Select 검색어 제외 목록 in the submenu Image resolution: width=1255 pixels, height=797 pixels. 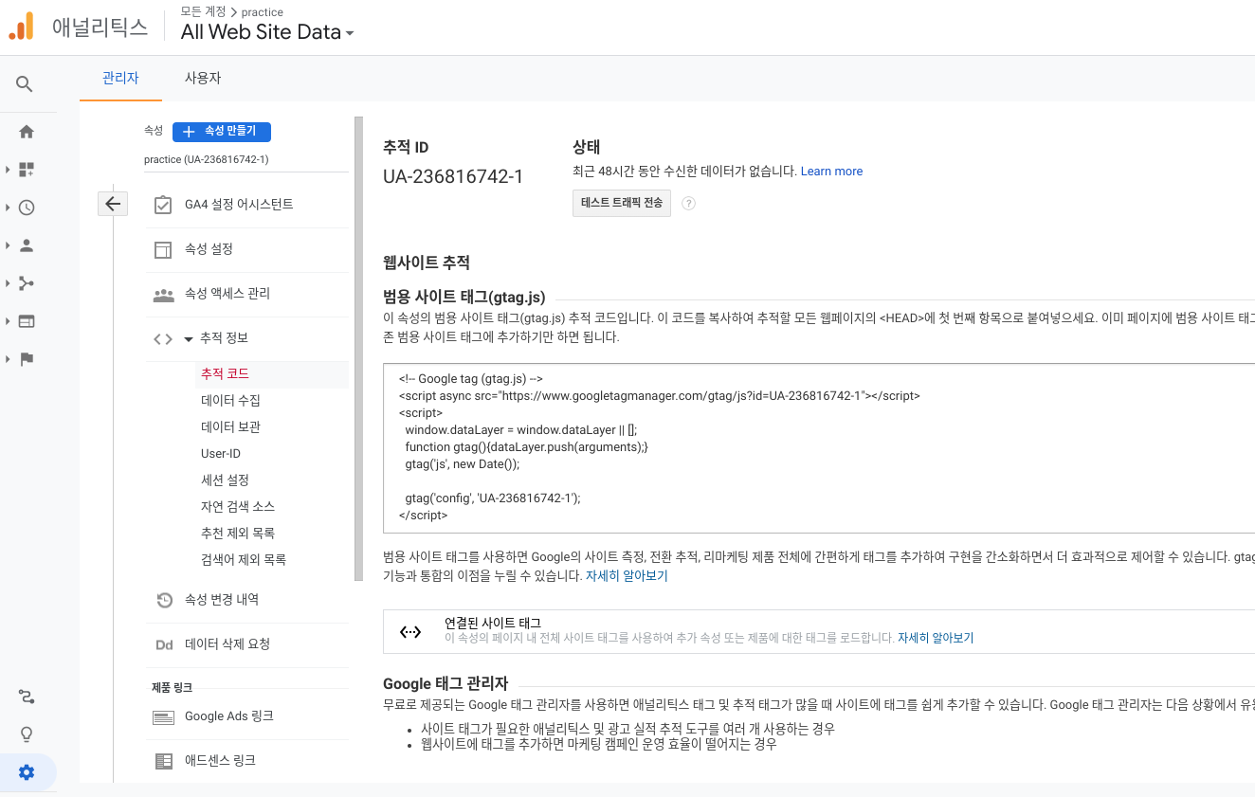click(244, 560)
